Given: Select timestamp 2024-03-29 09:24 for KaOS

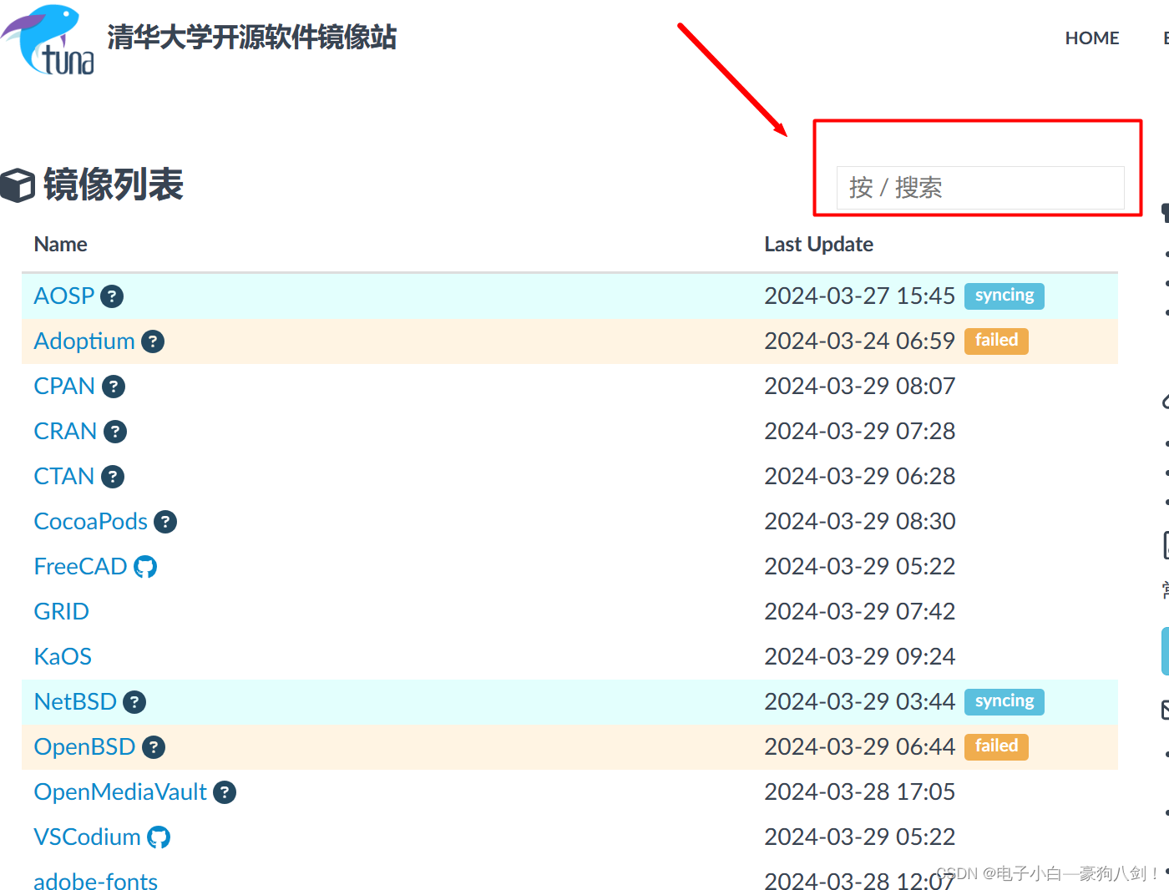Looking at the screenshot, I should [859, 656].
